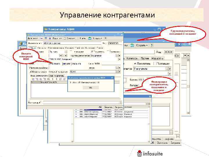Toggle Поставщик checkbox in back window

(x=155, y=64)
